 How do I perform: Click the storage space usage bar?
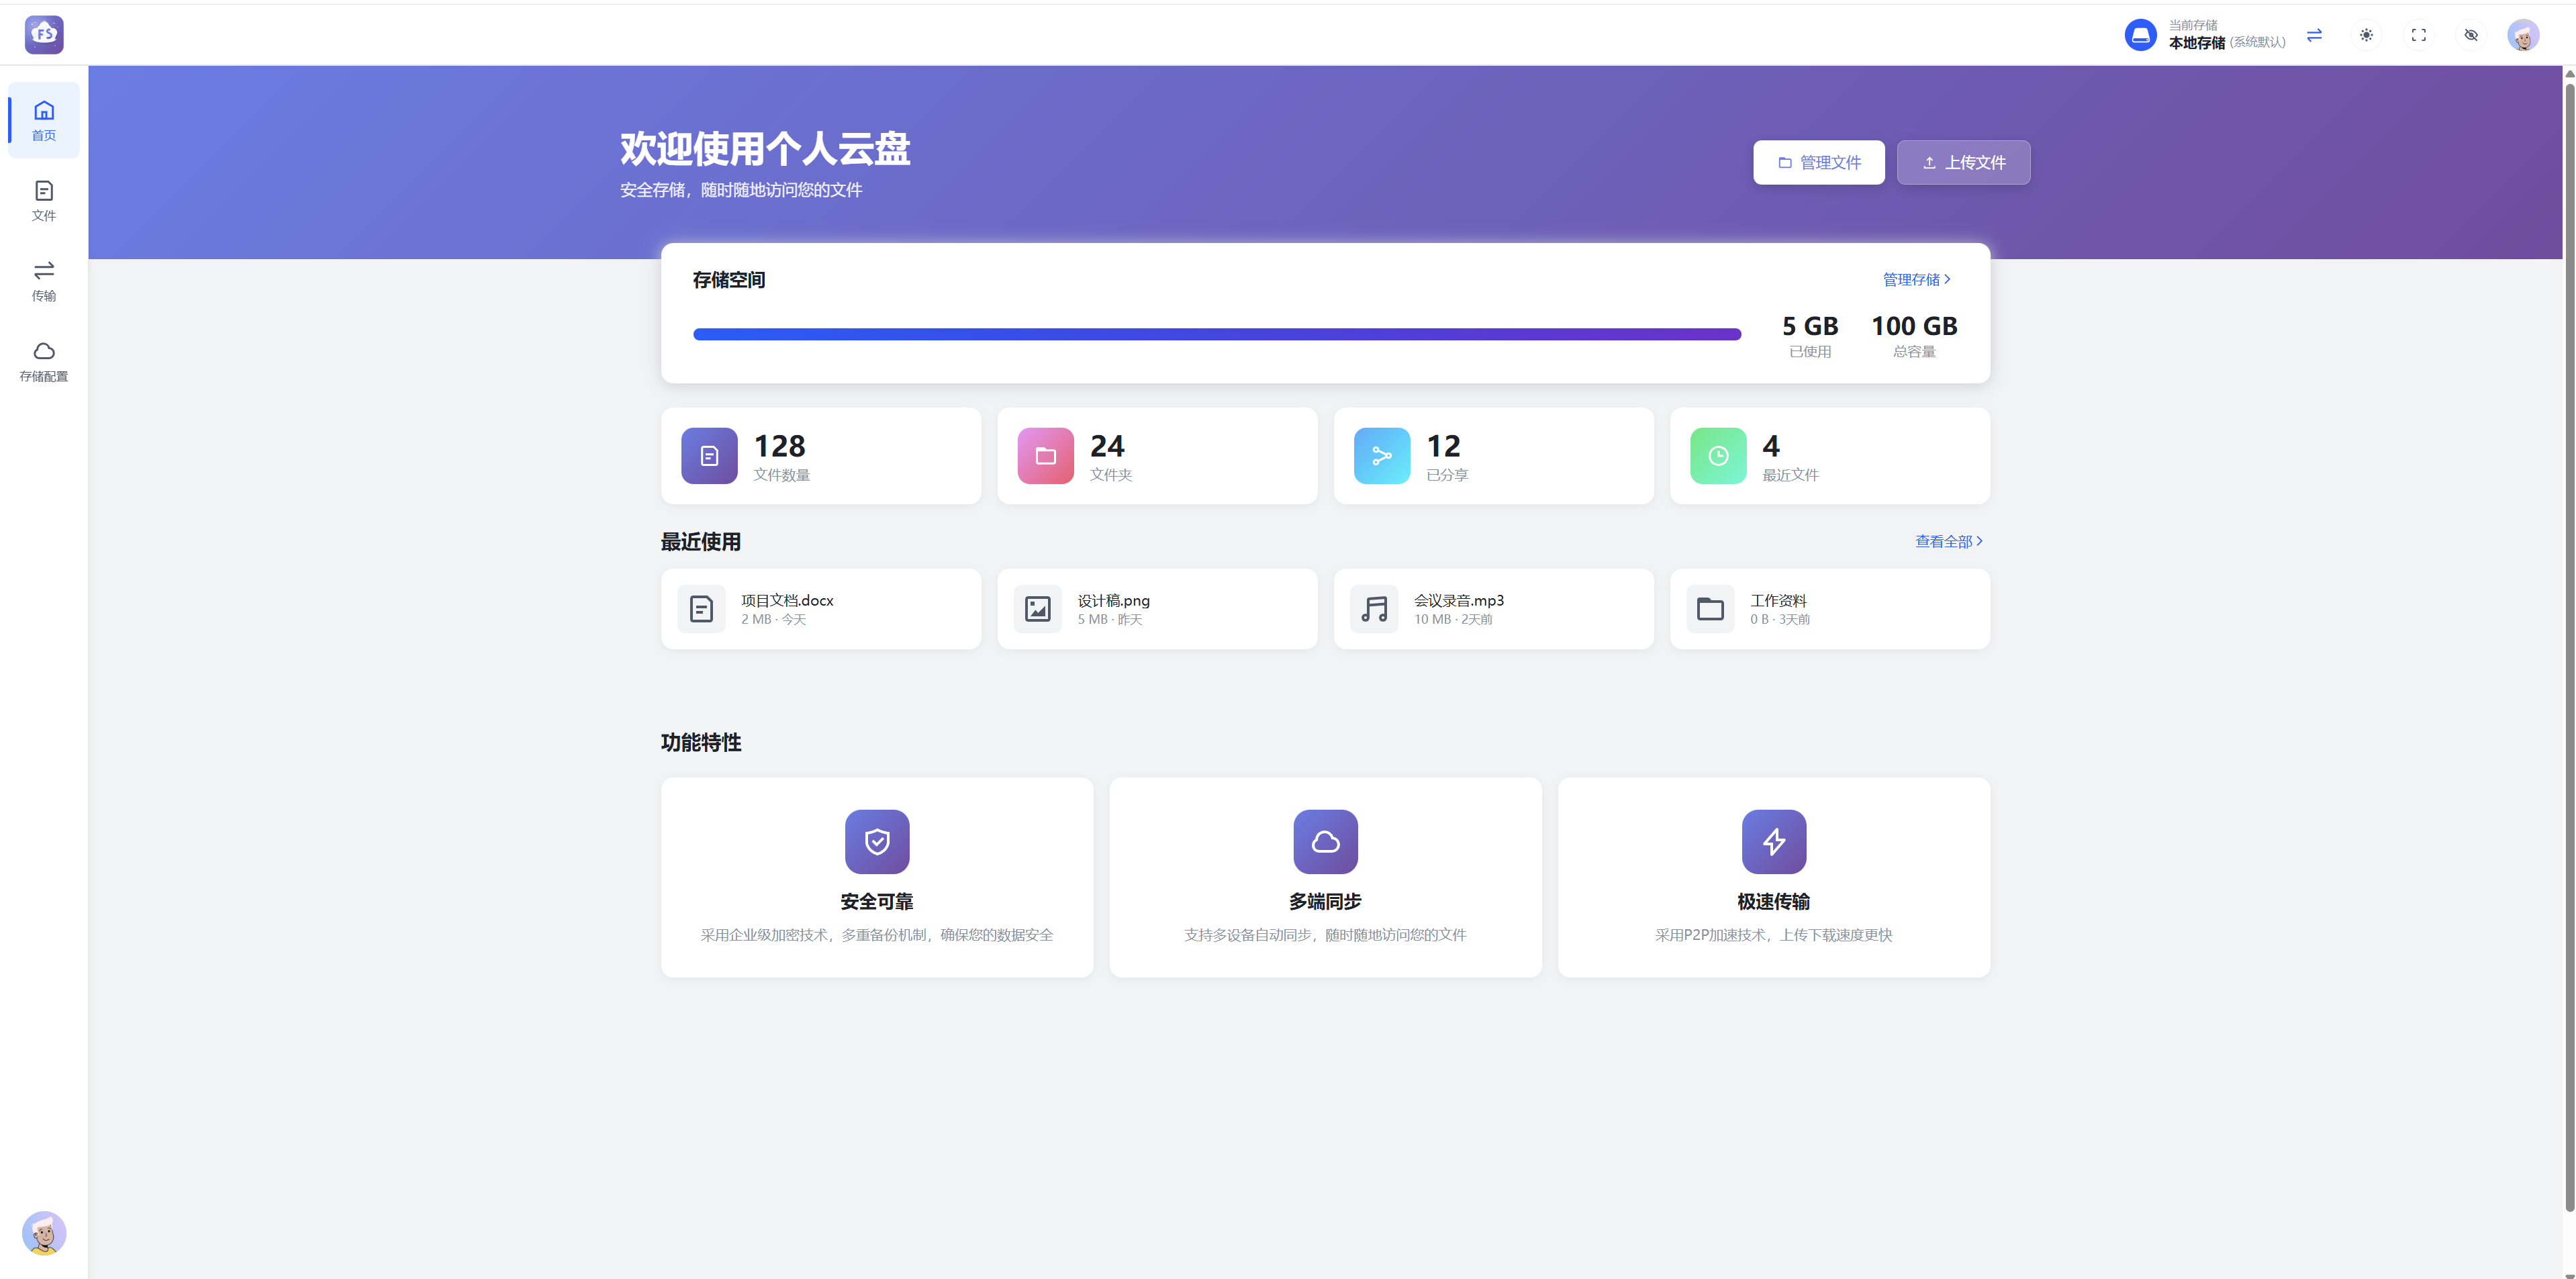[1216, 334]
